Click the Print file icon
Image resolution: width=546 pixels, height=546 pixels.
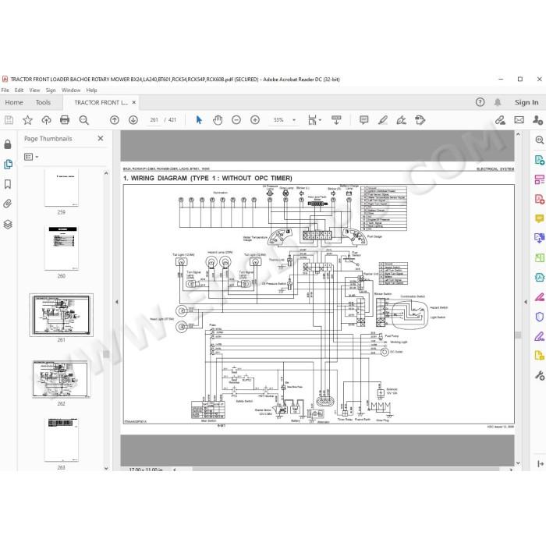65,120
